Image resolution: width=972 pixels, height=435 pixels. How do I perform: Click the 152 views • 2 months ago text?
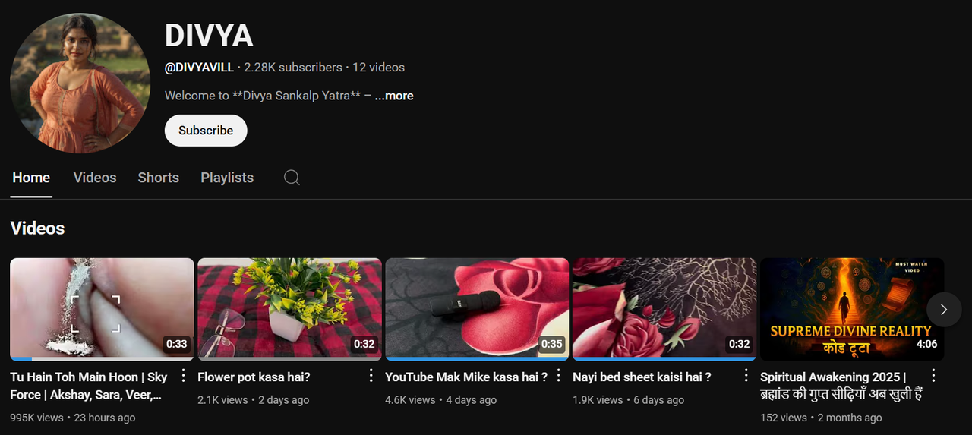click(x=821, y=418)
